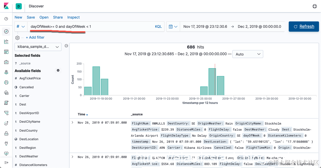Click the end date Dec 2, 2019
This screenshot has height=168, width=321.
point(259,26)
